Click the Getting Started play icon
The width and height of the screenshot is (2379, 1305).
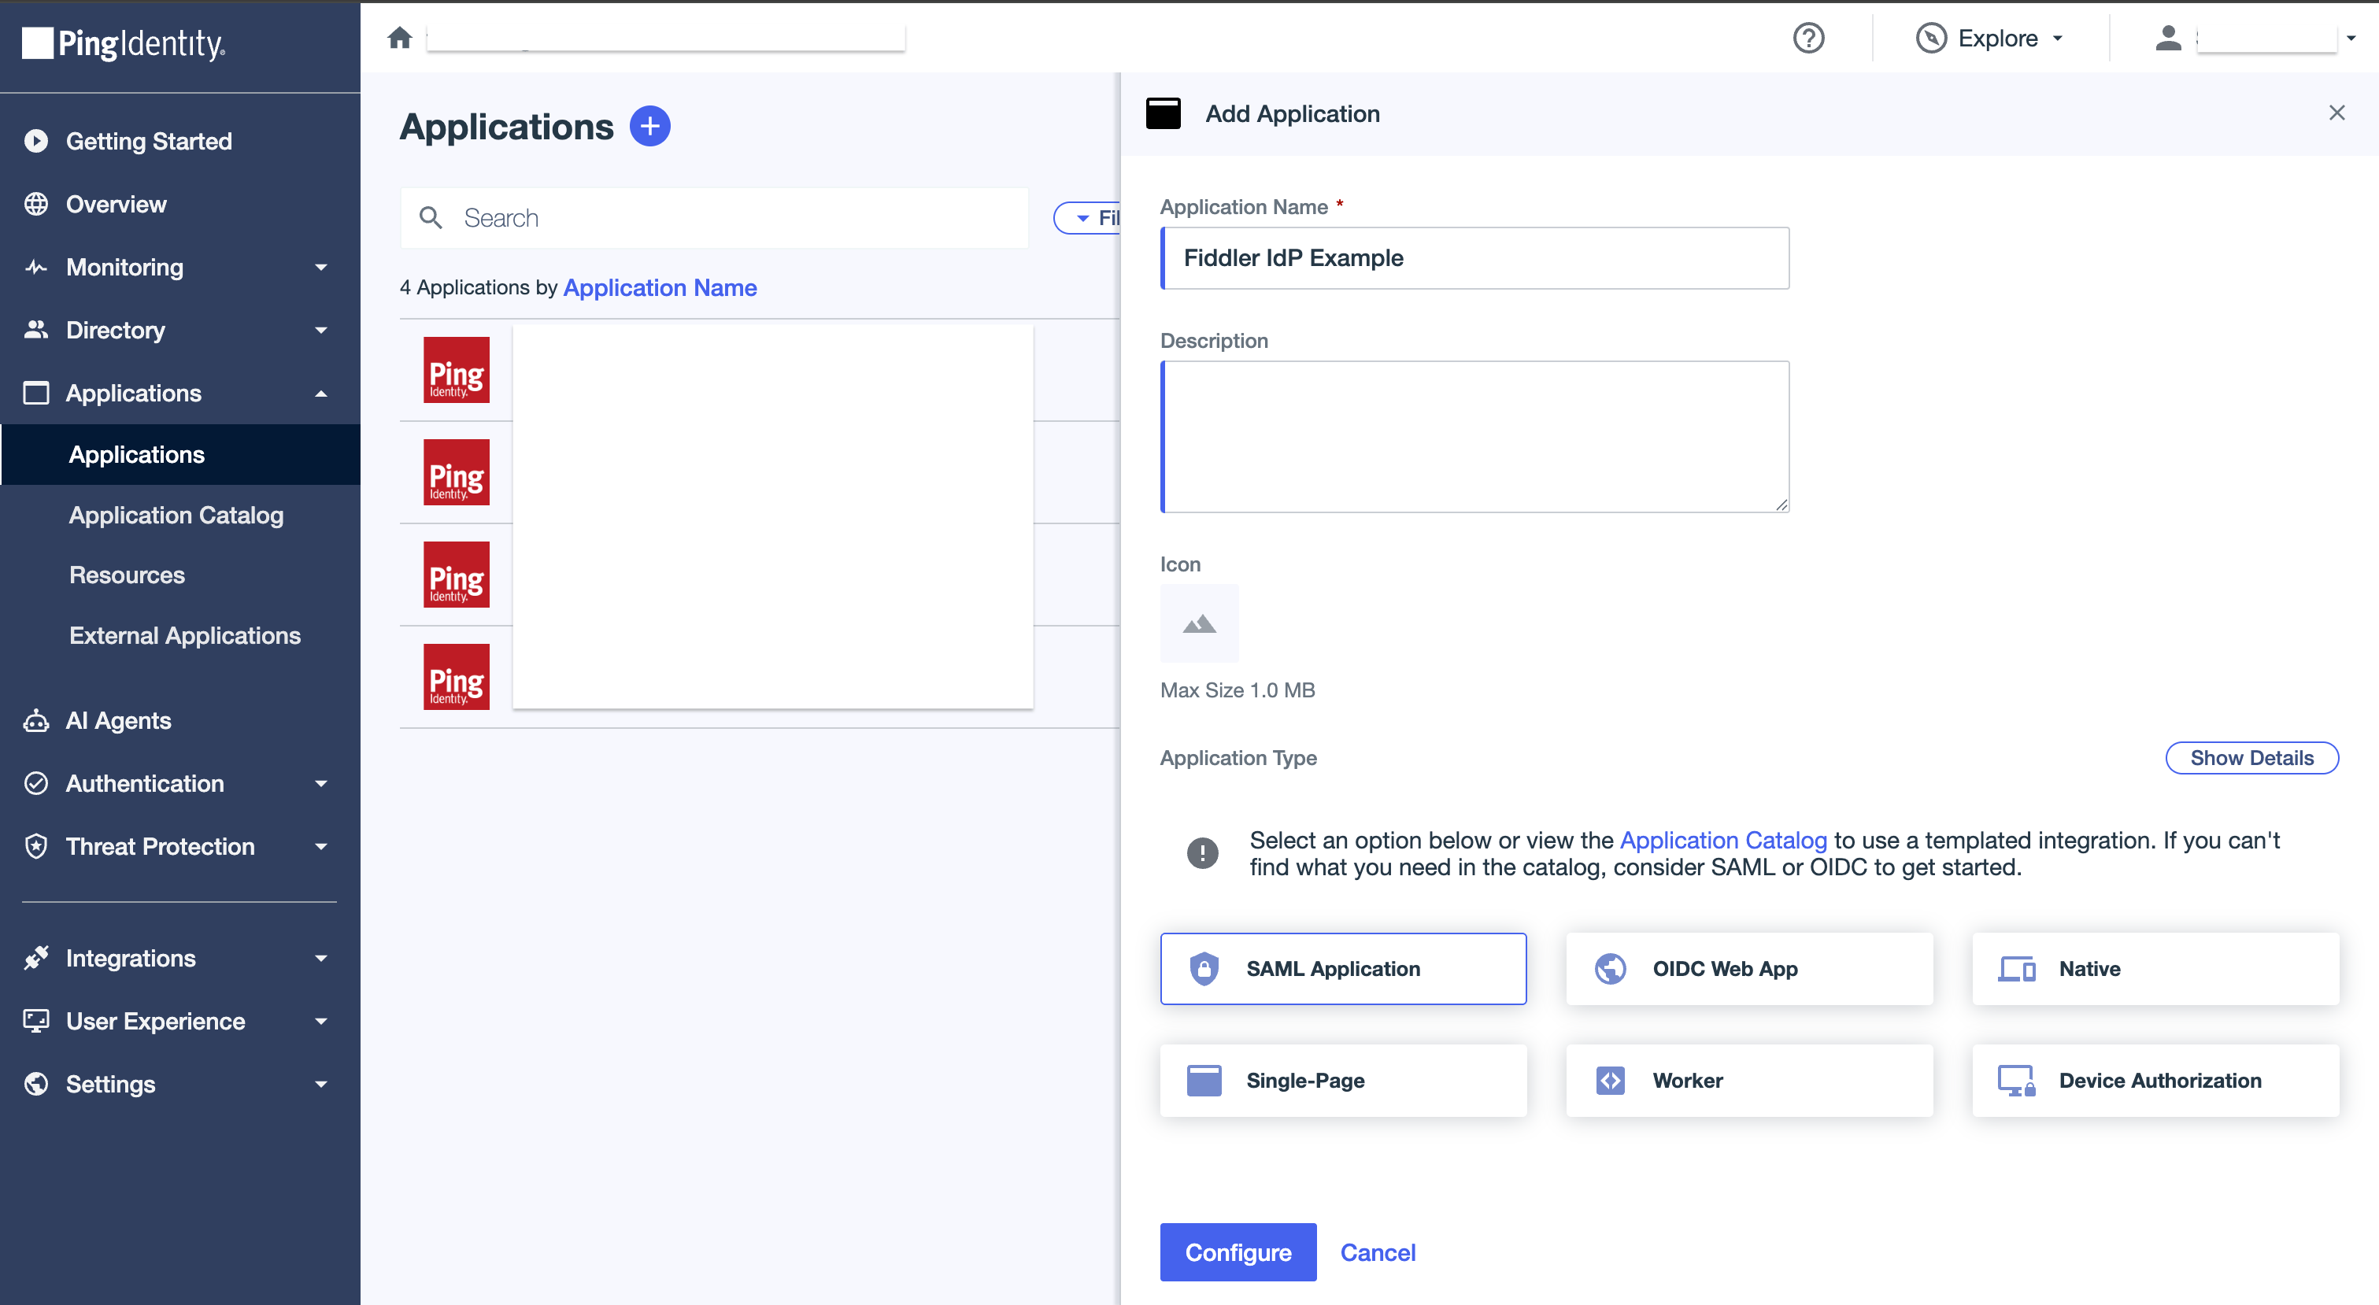coord(36,140)
